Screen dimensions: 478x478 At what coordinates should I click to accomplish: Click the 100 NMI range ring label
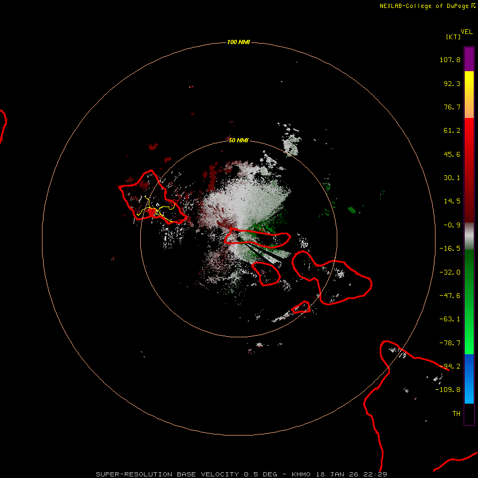pyautogui.click(x=238, y=42)
